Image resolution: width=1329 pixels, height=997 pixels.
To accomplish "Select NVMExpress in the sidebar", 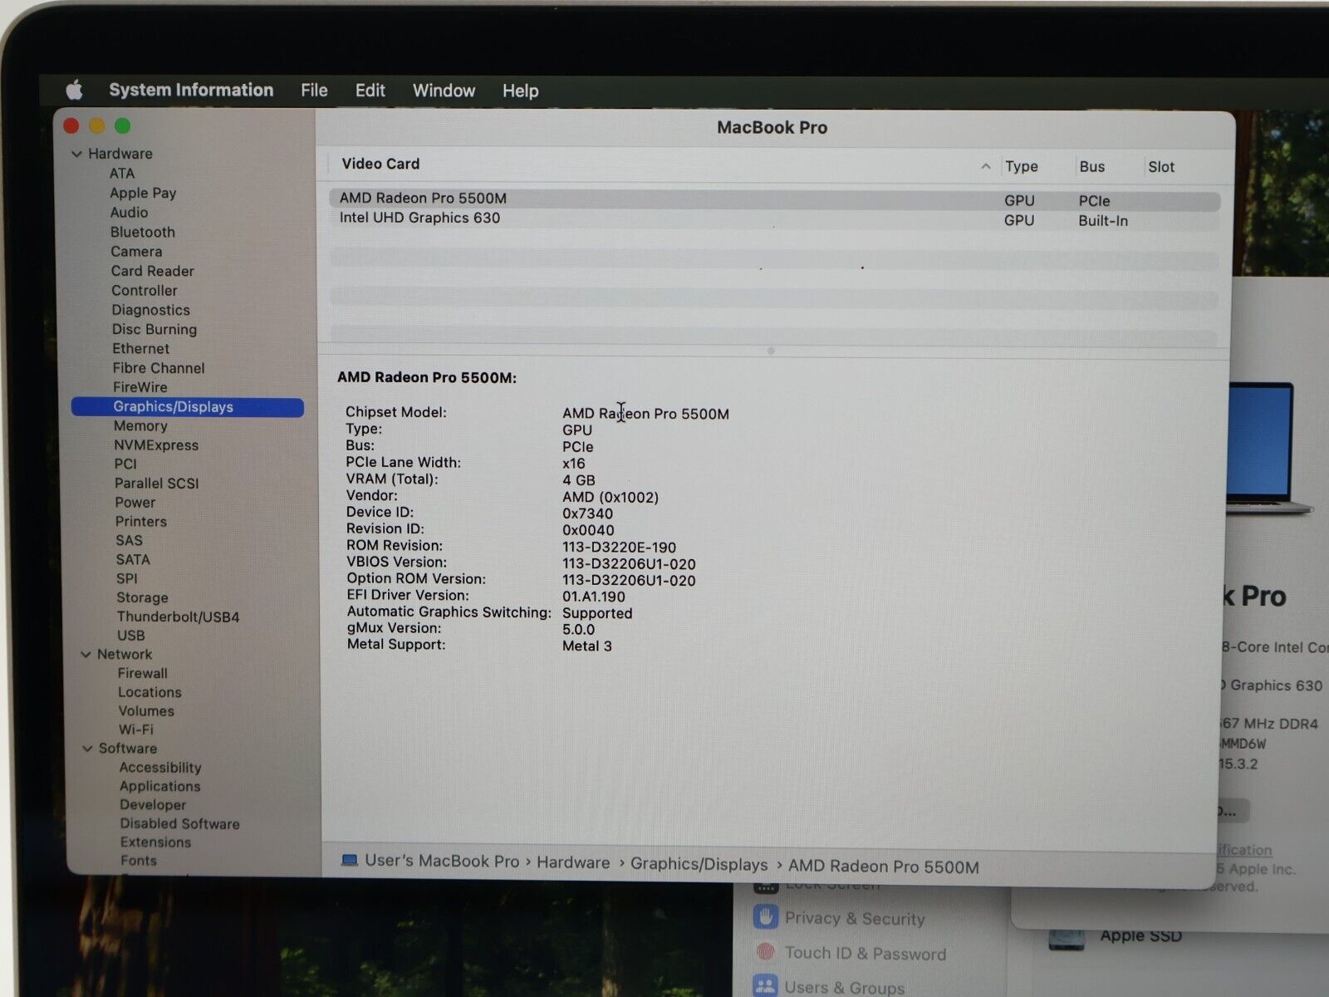I will pos(156,445).
